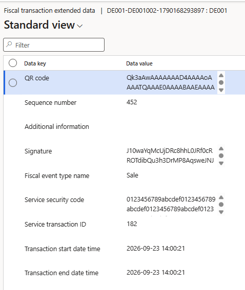Click the security code value starting 0123456789
The image size is (245, 290).
[x=171, y=204]
